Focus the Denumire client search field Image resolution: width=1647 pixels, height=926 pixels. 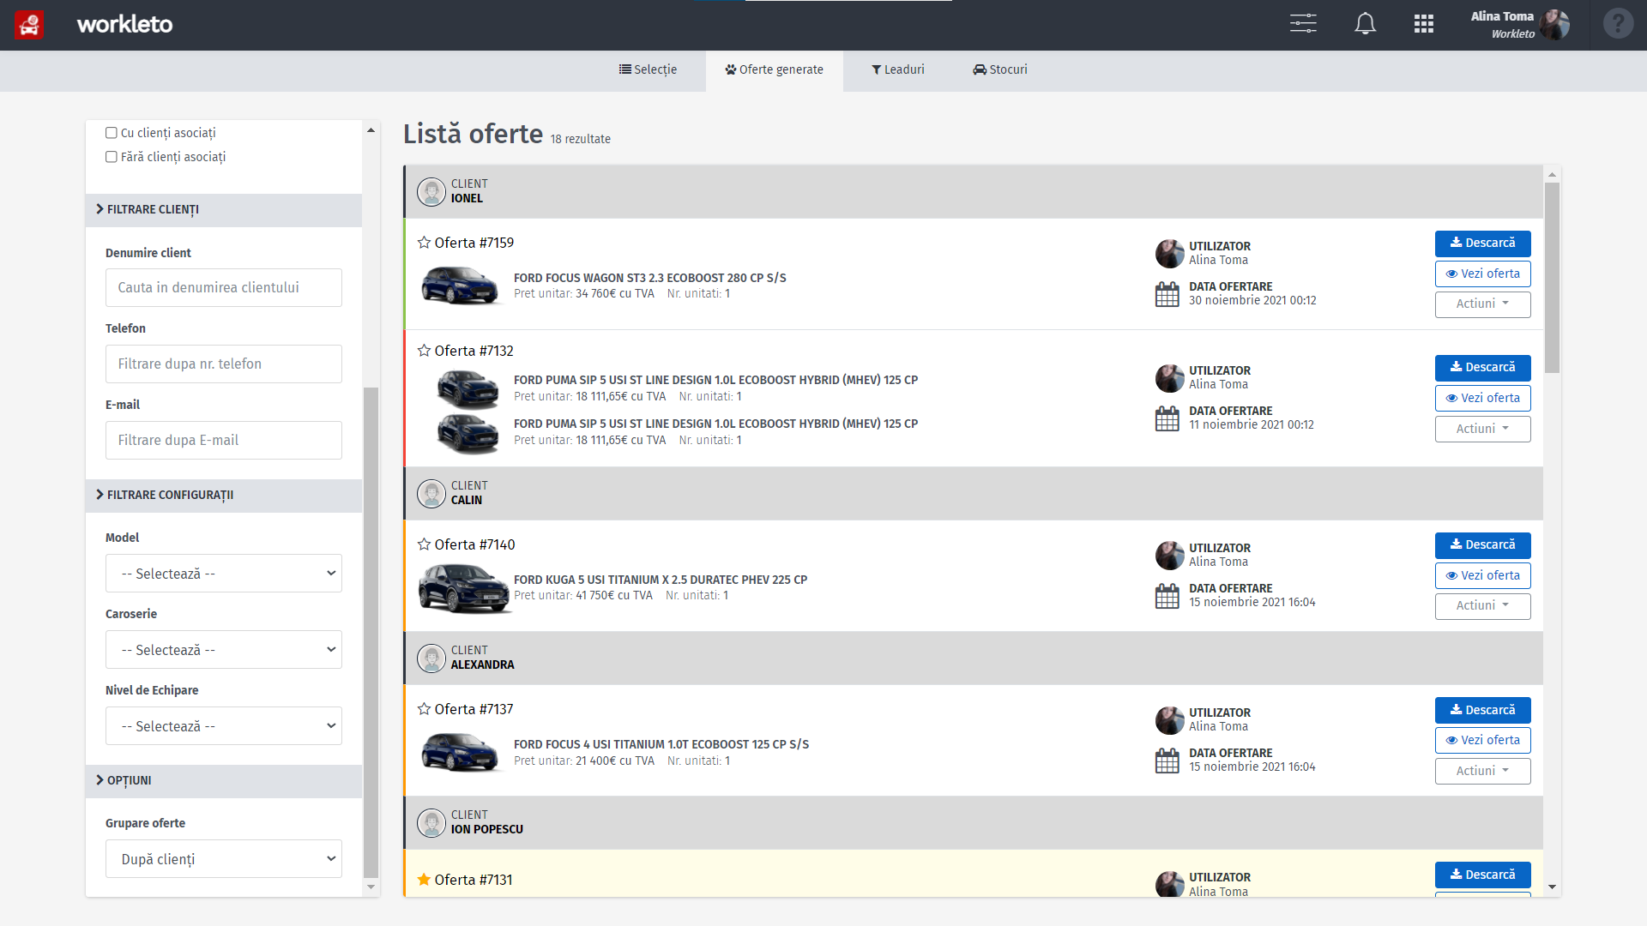point(224,288)
